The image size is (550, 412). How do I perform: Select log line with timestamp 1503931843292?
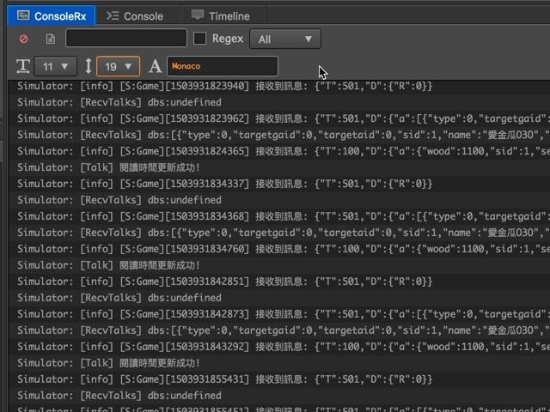point(279,347)
